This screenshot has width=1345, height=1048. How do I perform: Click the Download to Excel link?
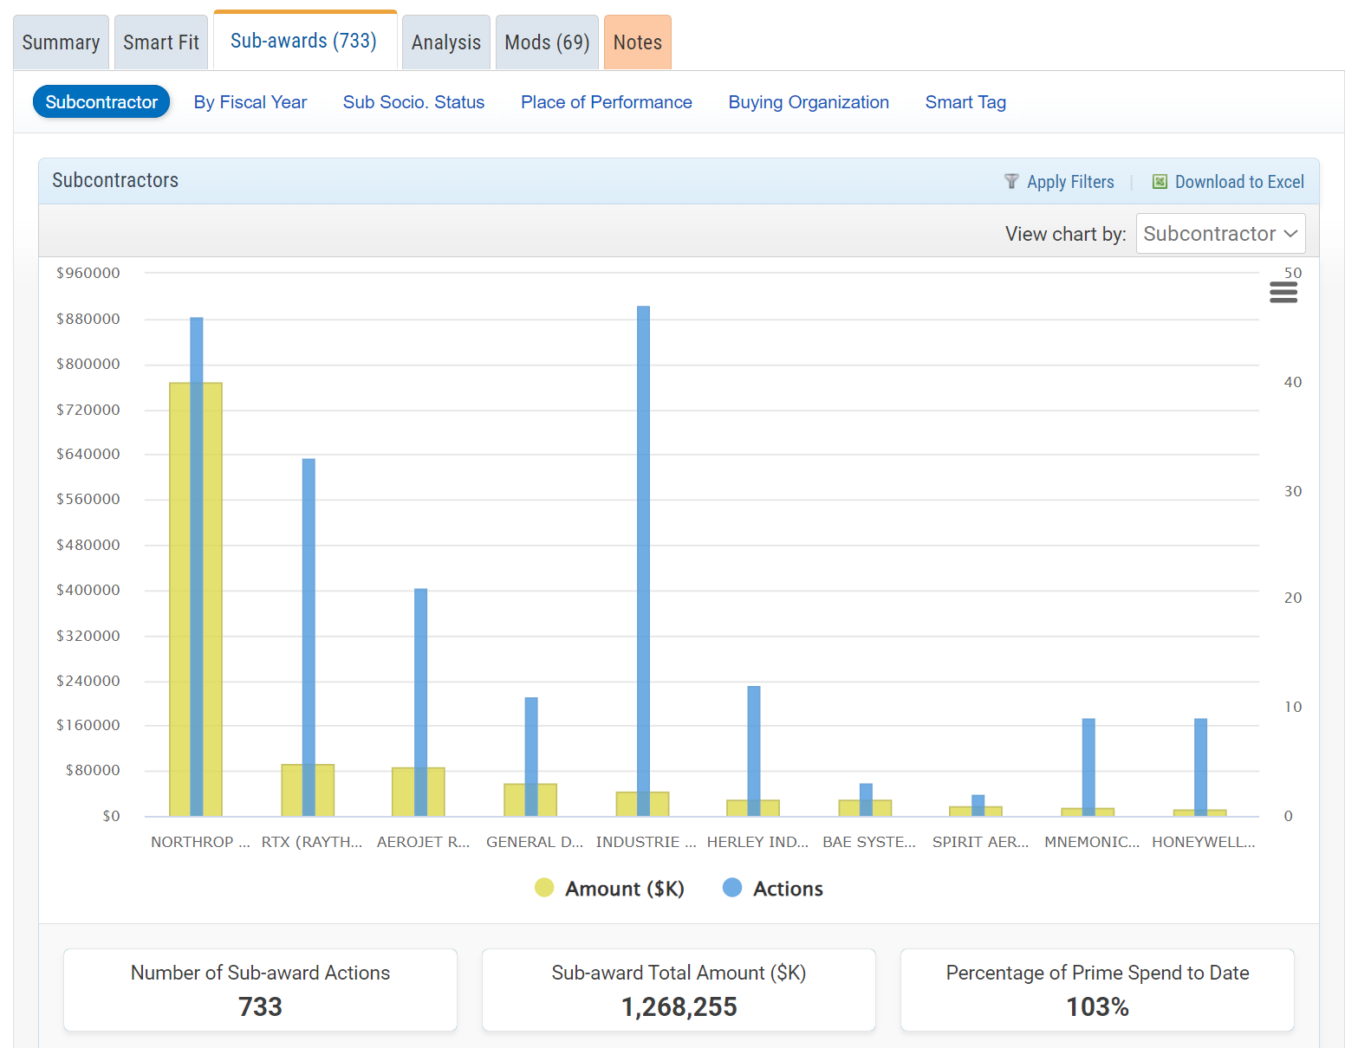click(x=1238, y=182)
